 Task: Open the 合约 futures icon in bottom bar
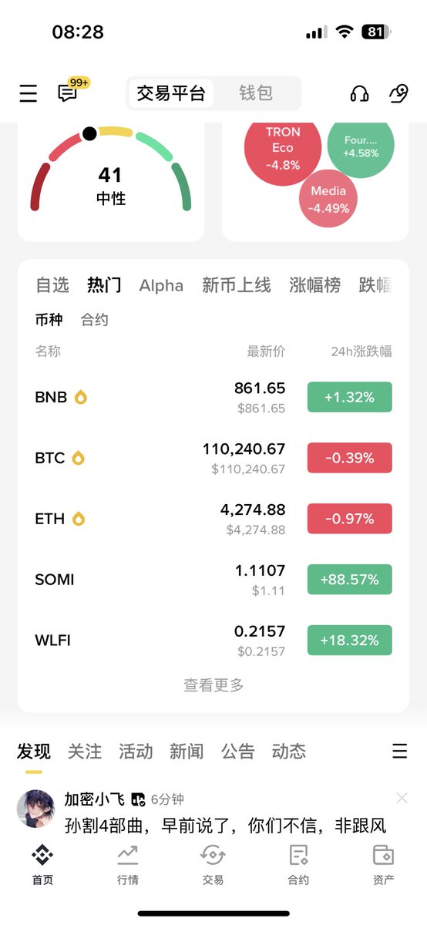point(298,863)
